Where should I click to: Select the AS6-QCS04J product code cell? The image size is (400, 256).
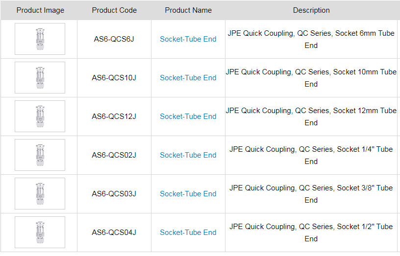(x=114, y=233)
